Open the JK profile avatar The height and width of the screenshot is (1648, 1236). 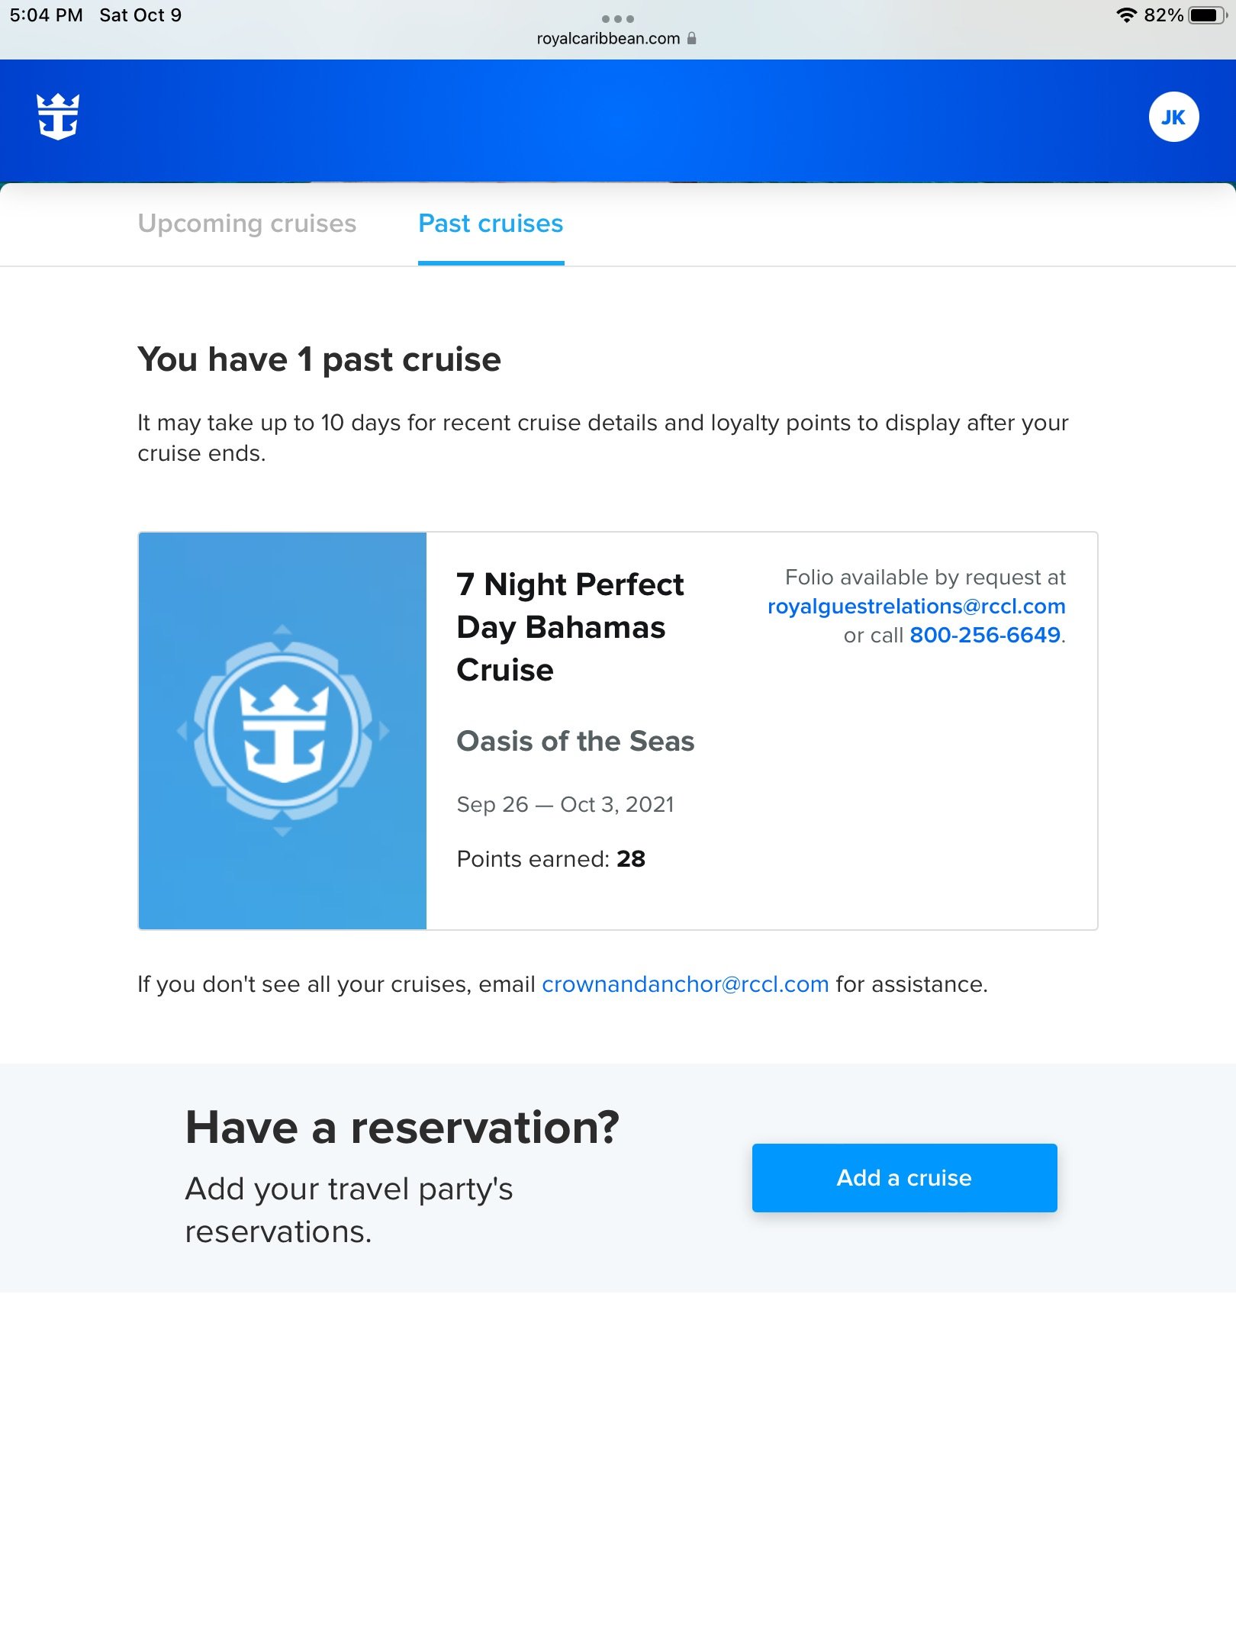[x=1173, y=117]
